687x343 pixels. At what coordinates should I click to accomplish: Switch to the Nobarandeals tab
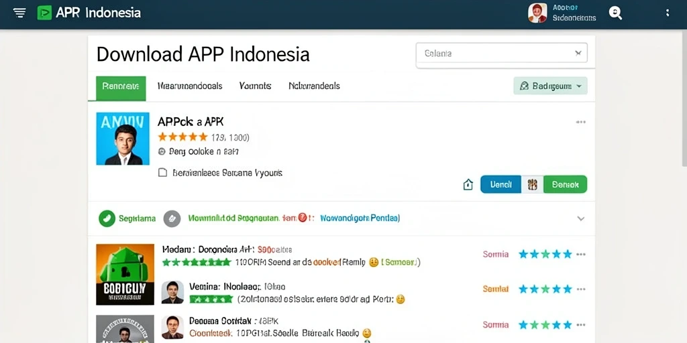(314, 86)
